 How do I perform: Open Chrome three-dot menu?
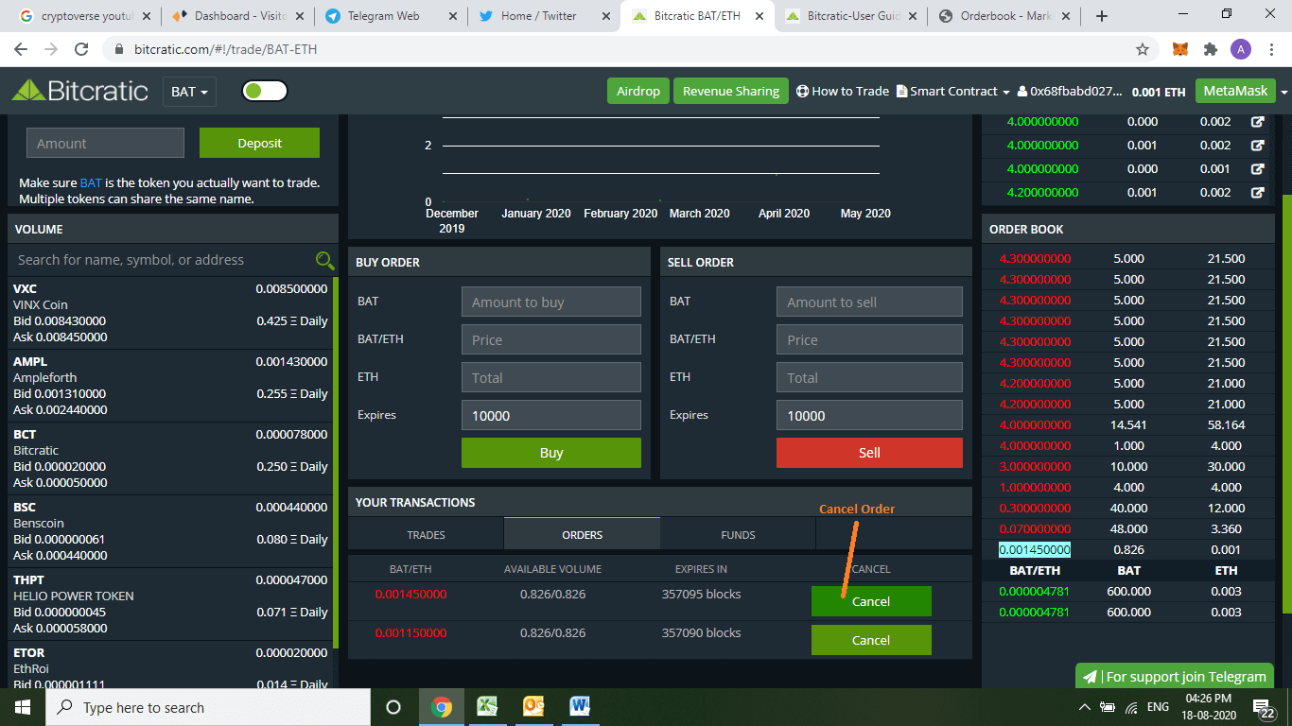point(1271,49)
